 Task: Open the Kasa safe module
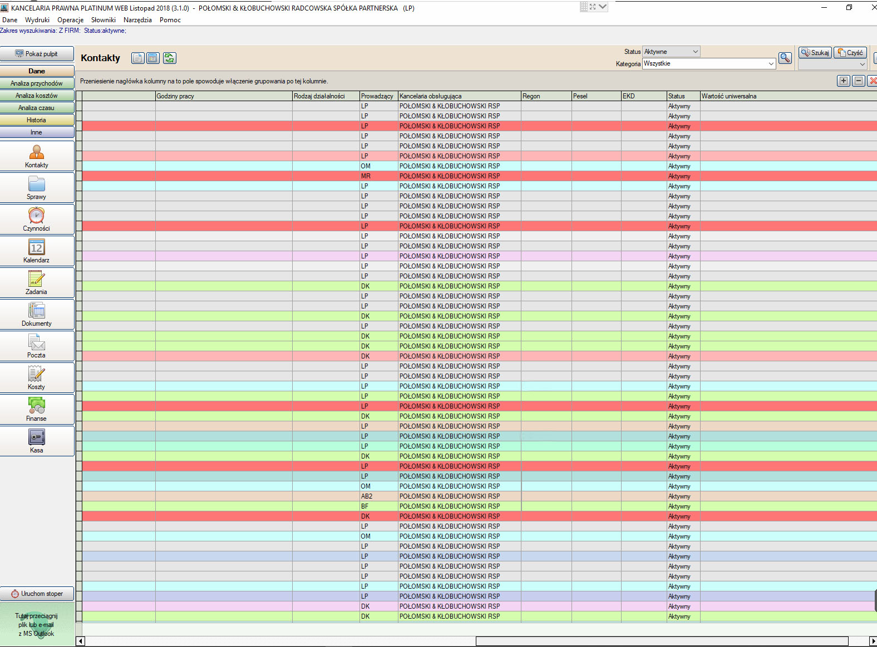37,441
